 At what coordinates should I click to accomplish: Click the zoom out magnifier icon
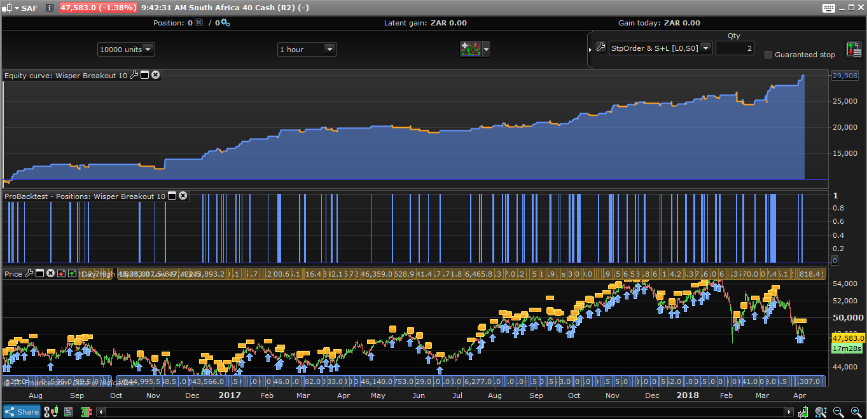pyautogui.click(x=838, y=412)
